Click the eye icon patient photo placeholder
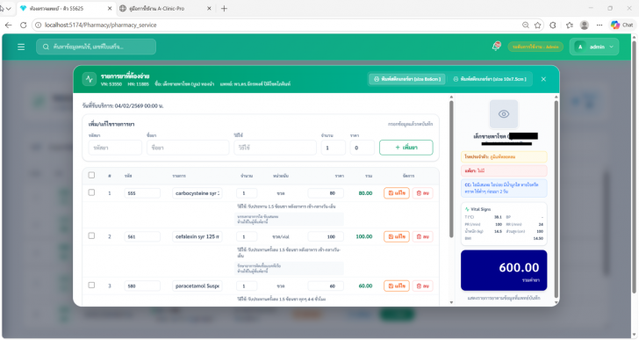The width and height of the screenshot is (639, 340). pos(504,114)
